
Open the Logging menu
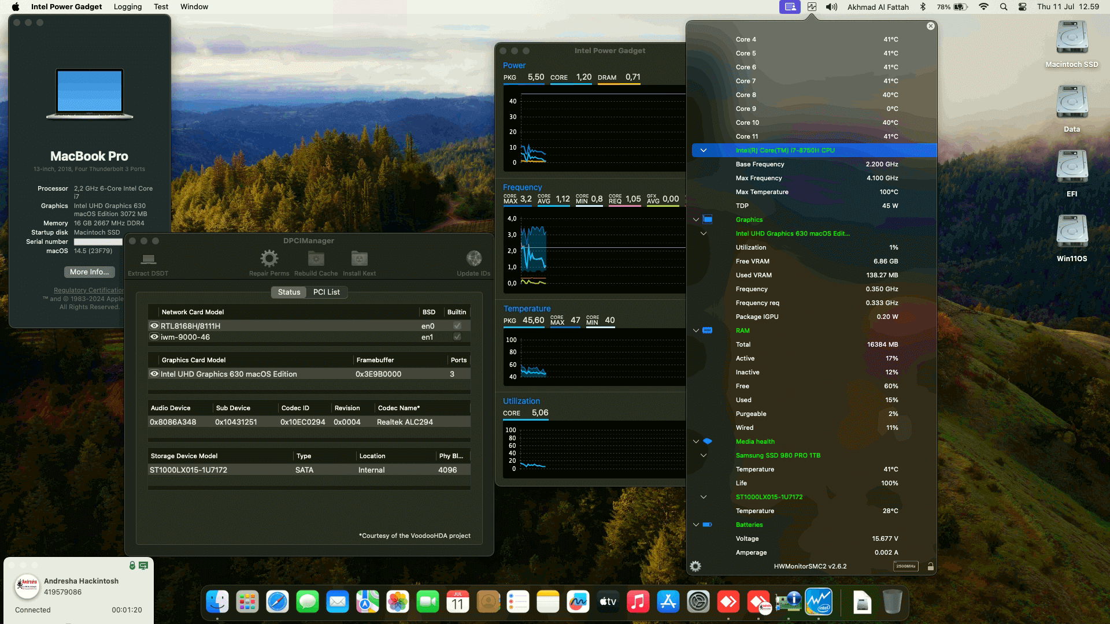127,6
